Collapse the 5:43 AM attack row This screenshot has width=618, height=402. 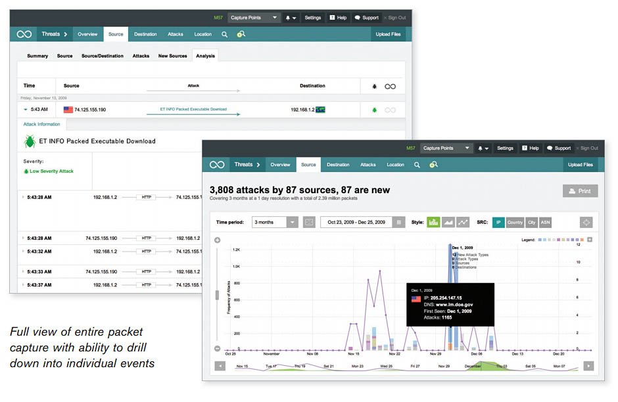26,110
